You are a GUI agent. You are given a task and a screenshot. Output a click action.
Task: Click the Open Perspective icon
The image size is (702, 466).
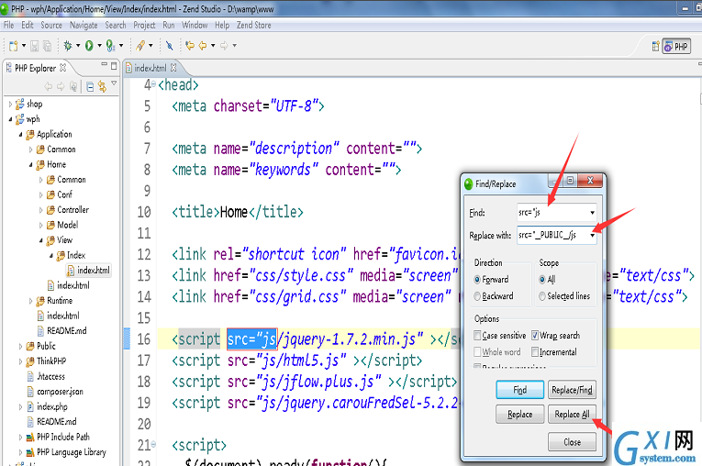[655, 46]
